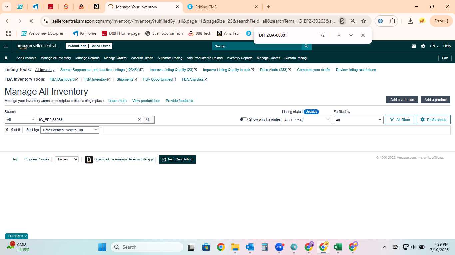Image resolution: width=455 pixels, height=255 pixels.
Task: Open Inventory Reports menu item
Action: point(239,58)
